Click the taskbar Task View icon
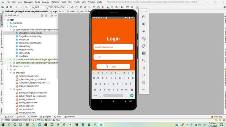226x127 pixels. pos(21,125)
